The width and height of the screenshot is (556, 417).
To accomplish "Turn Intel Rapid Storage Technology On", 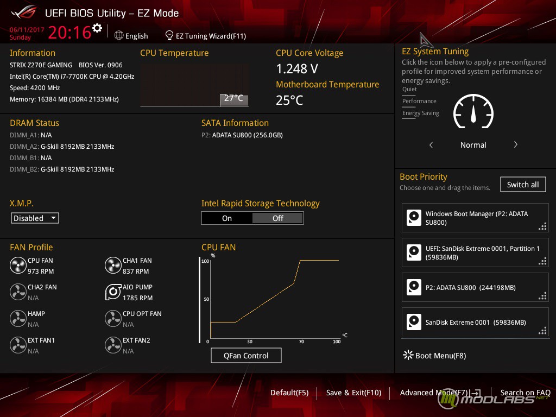I will tap(227, 218).
